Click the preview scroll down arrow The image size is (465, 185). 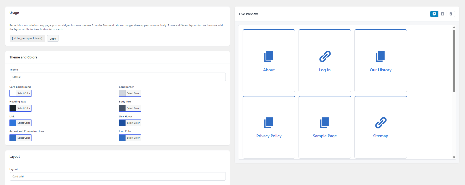pos(454,157)
